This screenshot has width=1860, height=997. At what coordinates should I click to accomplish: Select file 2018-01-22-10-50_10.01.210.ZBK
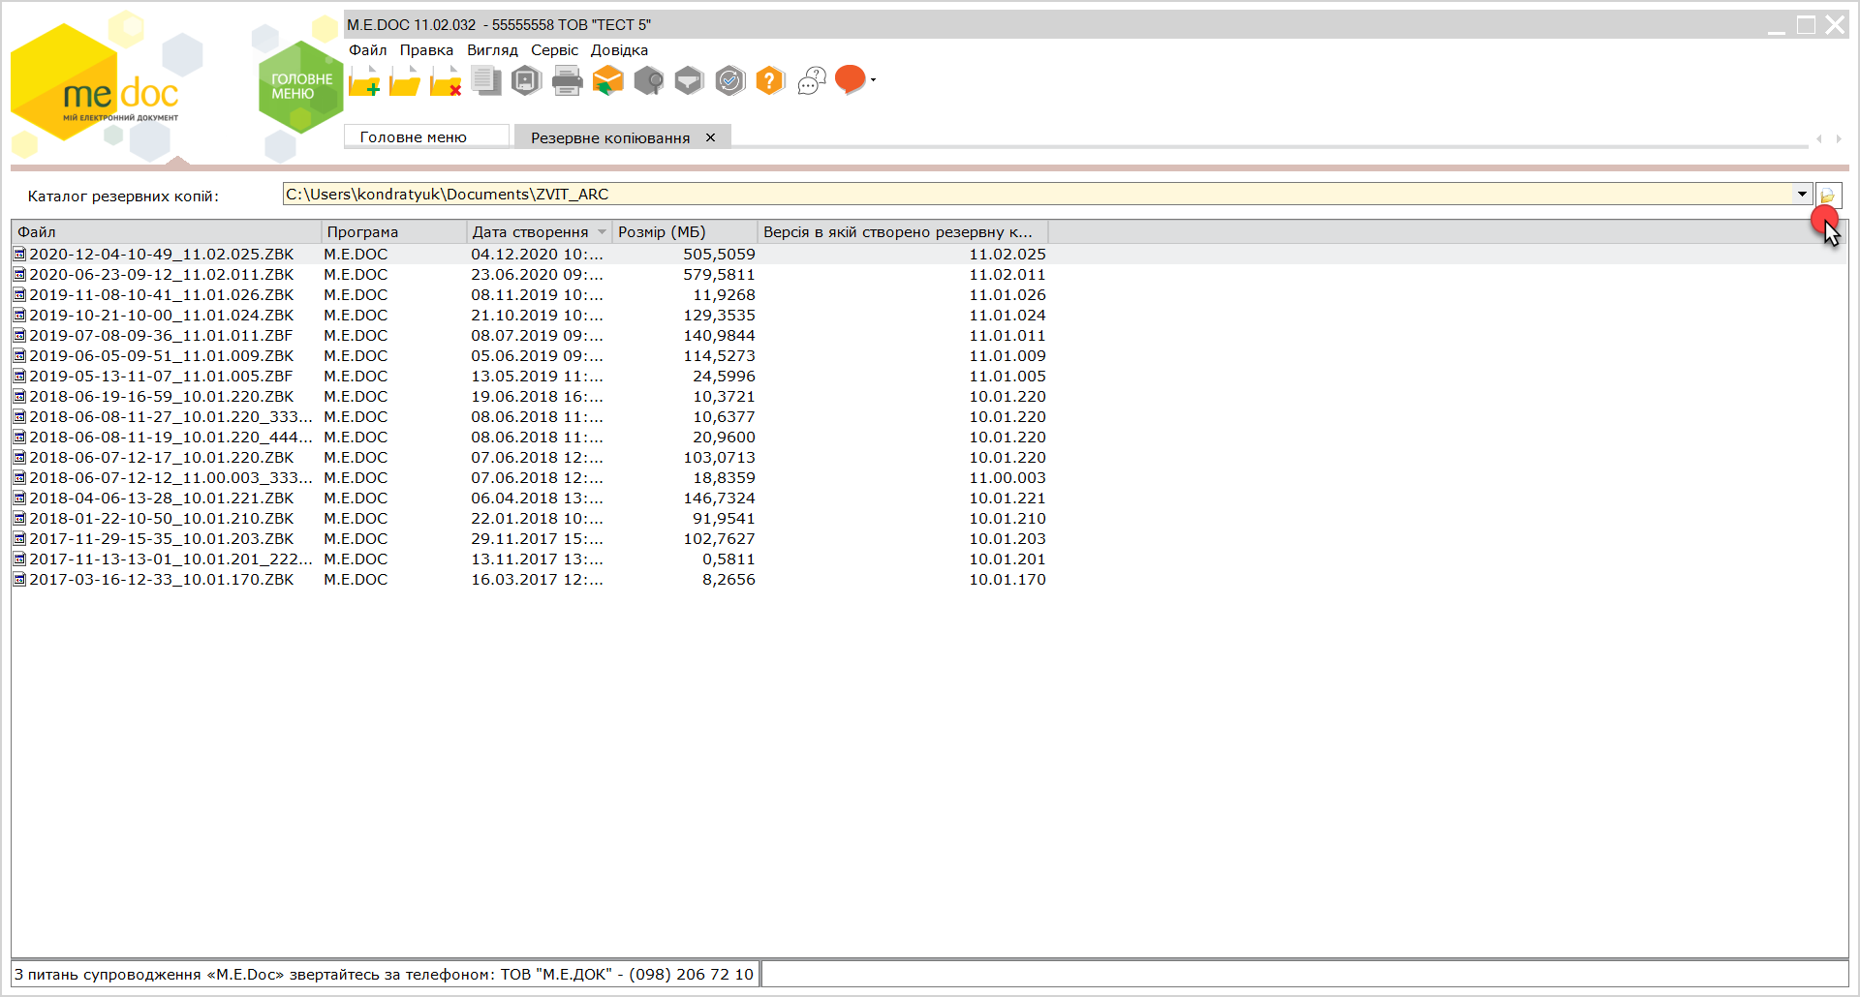tap(161, 519)
